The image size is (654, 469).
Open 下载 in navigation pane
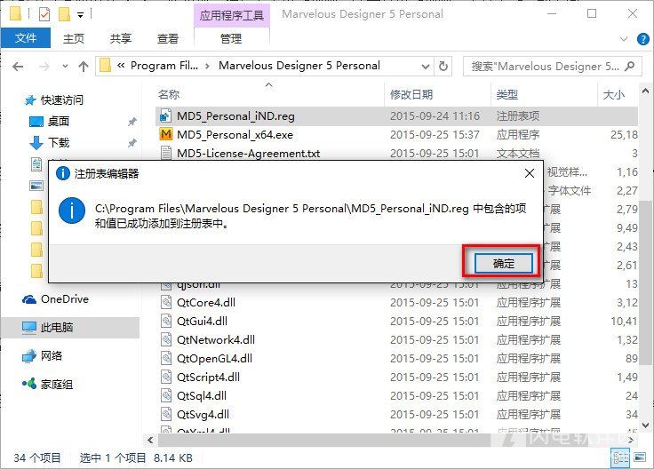(59, 143)
